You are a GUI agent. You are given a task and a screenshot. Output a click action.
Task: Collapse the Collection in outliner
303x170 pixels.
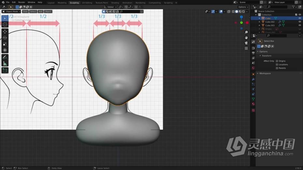point(256,15)
